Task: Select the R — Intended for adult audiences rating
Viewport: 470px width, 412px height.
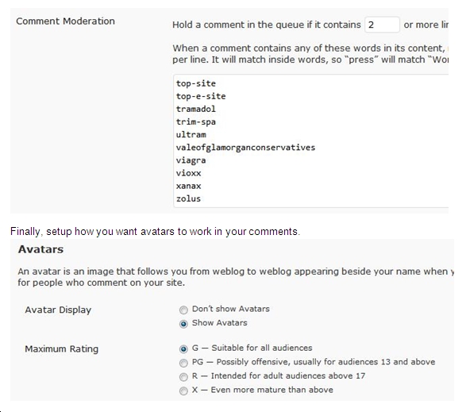Action: coord(183,376)
